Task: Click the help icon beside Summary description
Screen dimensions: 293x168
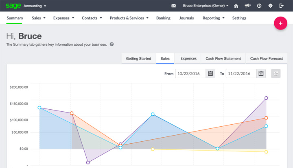Action: coord(112,44)
